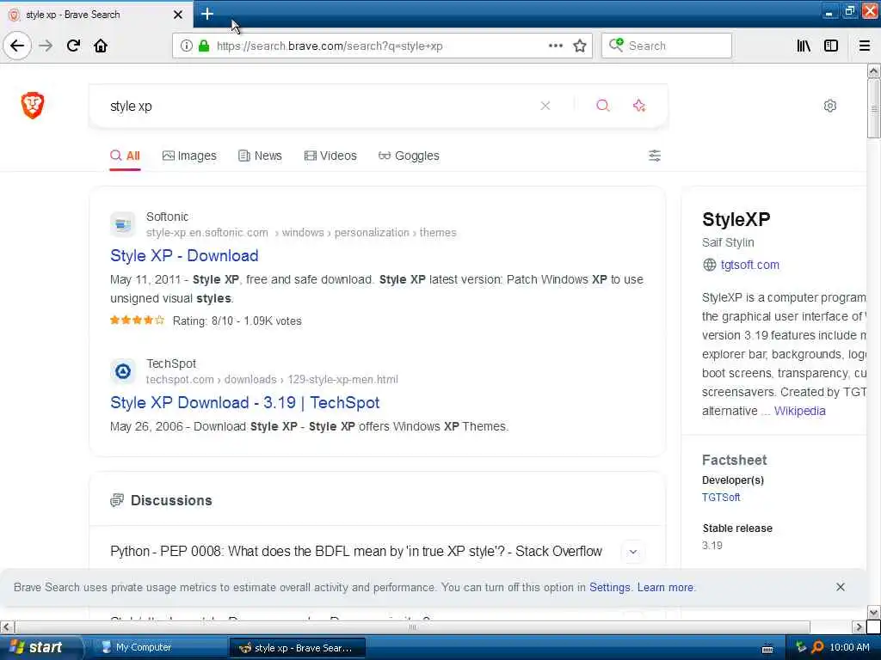
Task: Click the forward navigation arrow
Action: [x=46, y=46]
